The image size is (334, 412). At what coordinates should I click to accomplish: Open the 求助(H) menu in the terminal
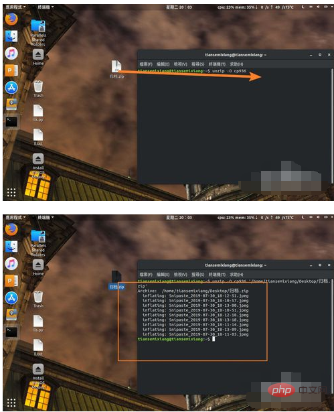(236, 64)
